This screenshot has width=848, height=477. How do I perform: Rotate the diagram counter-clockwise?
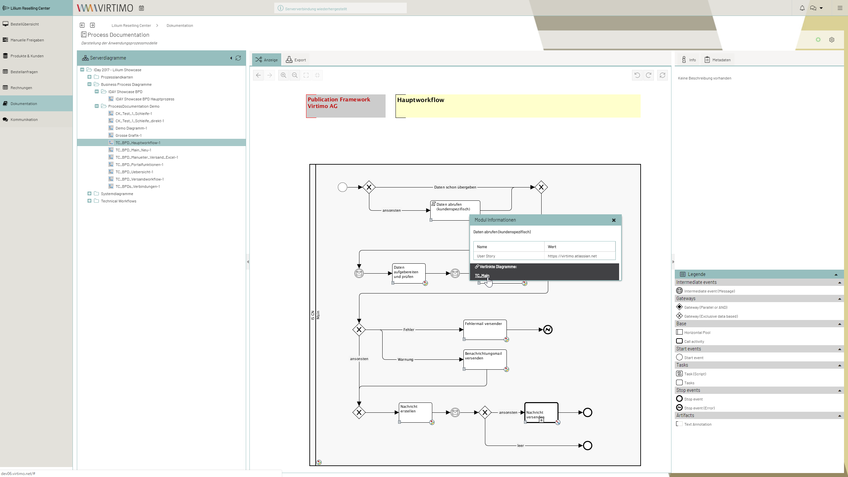(x=637, y=75)
